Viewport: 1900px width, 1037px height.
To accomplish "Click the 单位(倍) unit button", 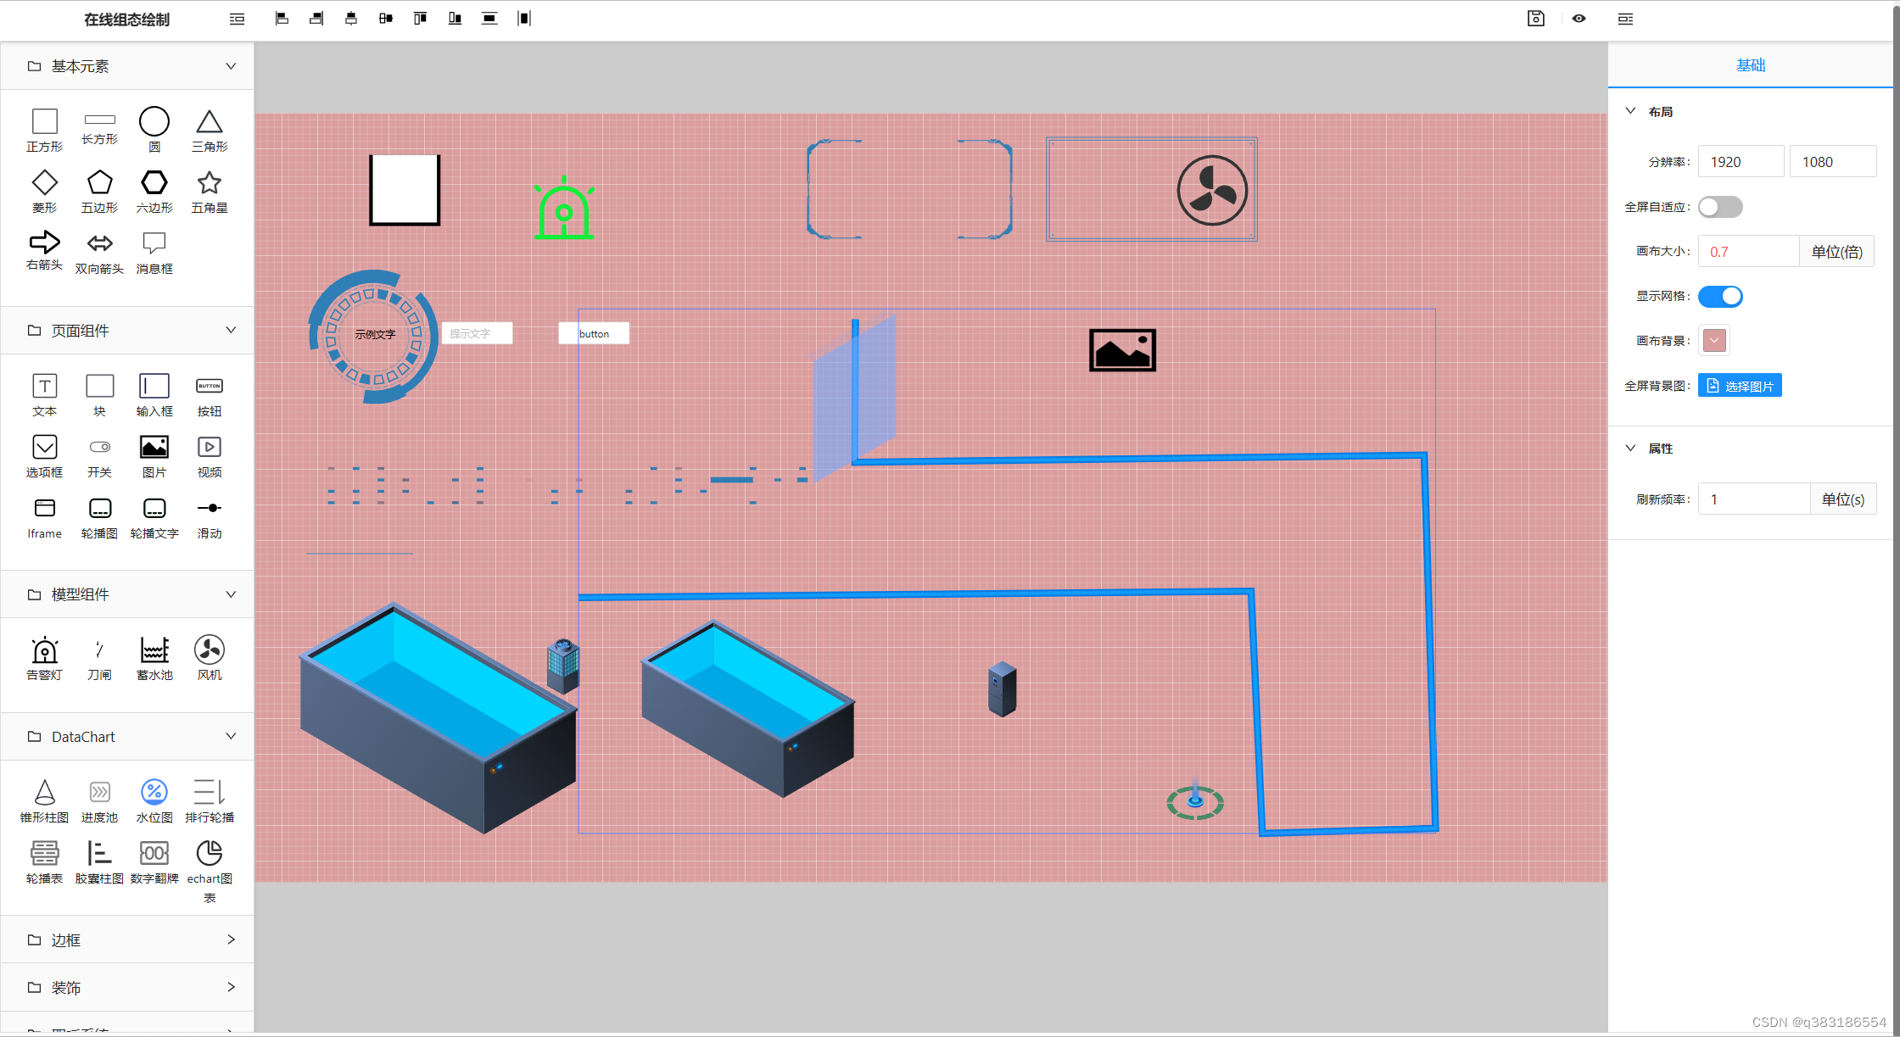I will coord(1837,251).
